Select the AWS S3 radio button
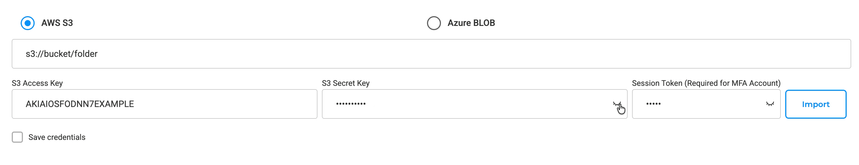 (28, 23)
